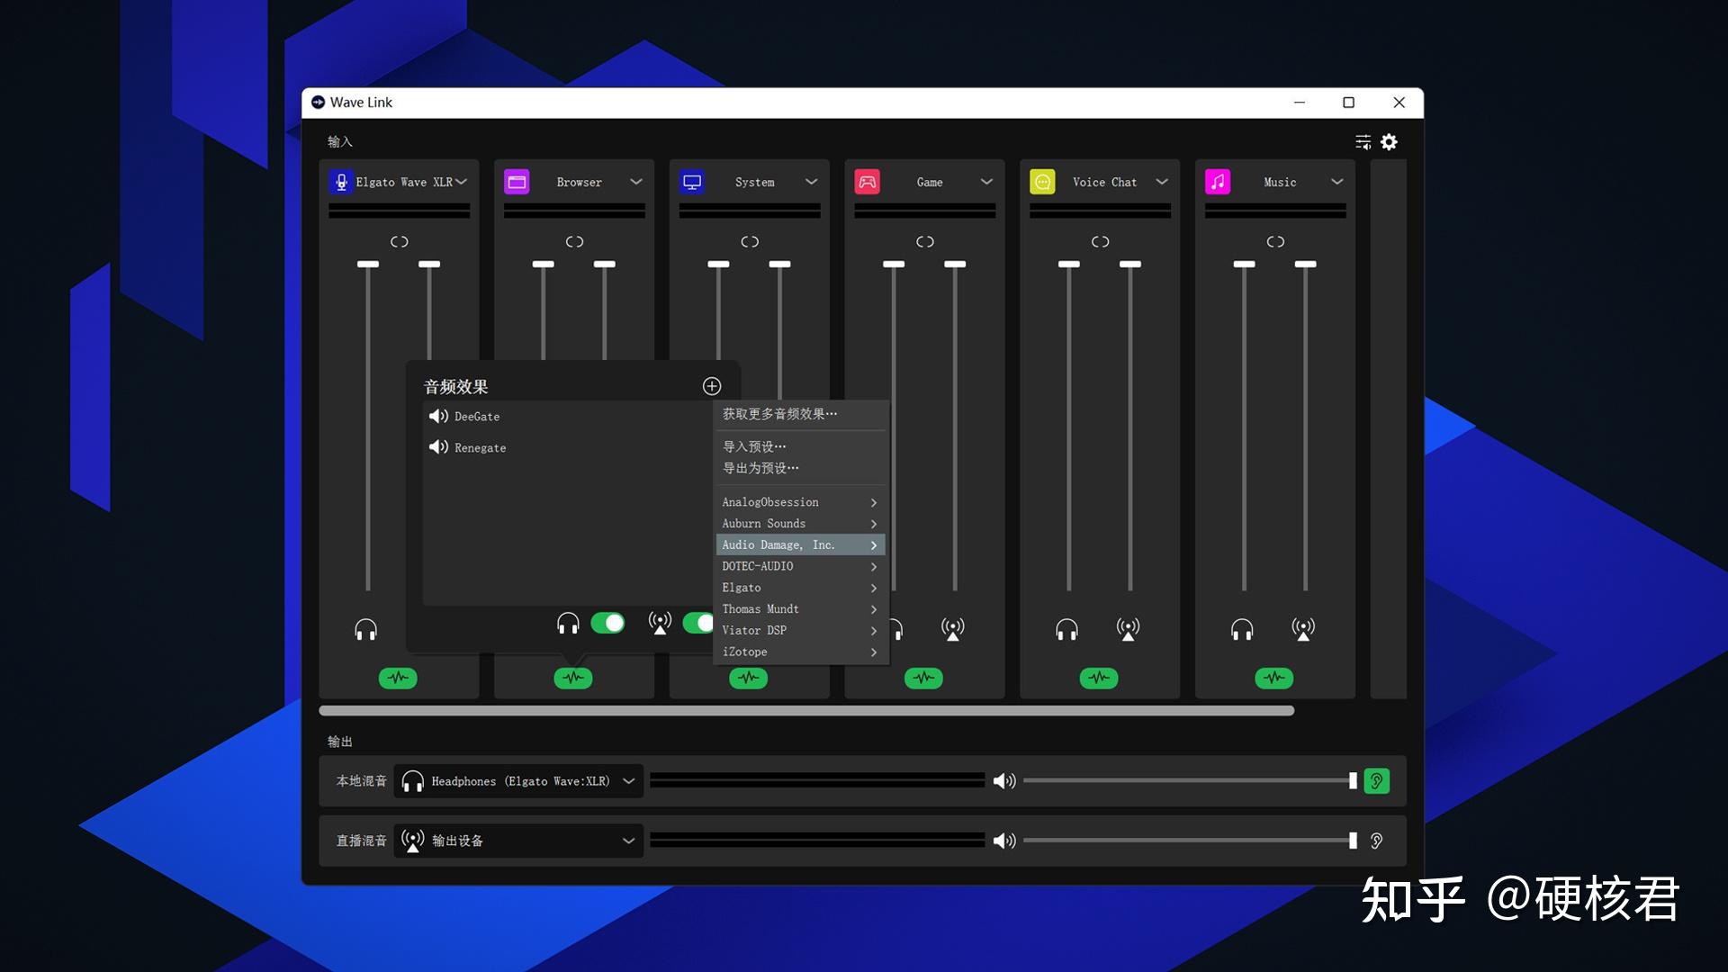Click the Game controller channel icon

pyautogui.click(x=867, y=181)
